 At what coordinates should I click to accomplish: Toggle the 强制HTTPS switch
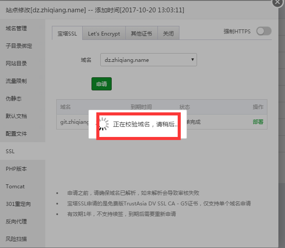point(264,31)
